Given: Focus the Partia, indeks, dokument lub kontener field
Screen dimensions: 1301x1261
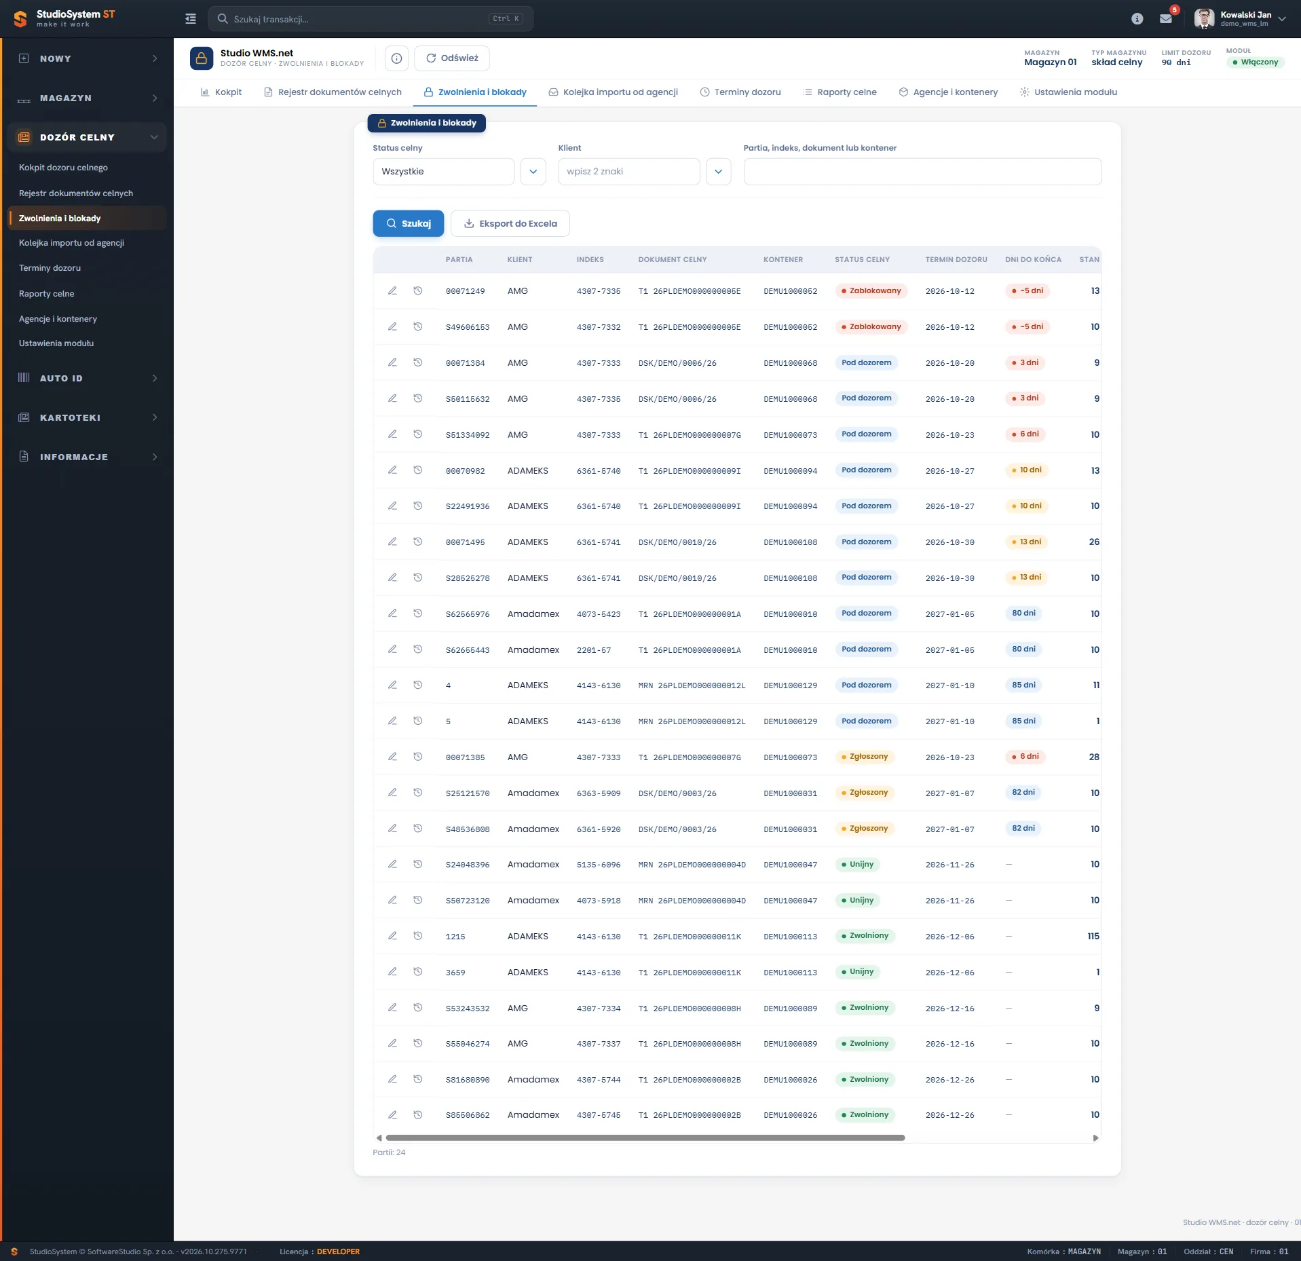Looking at the screenshot, I should coord(922,172).
